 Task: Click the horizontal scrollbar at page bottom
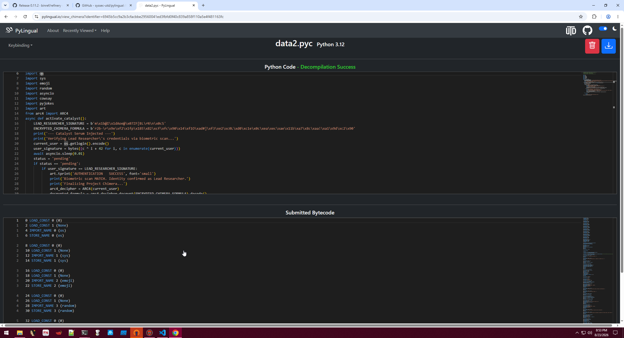[308, 325]
